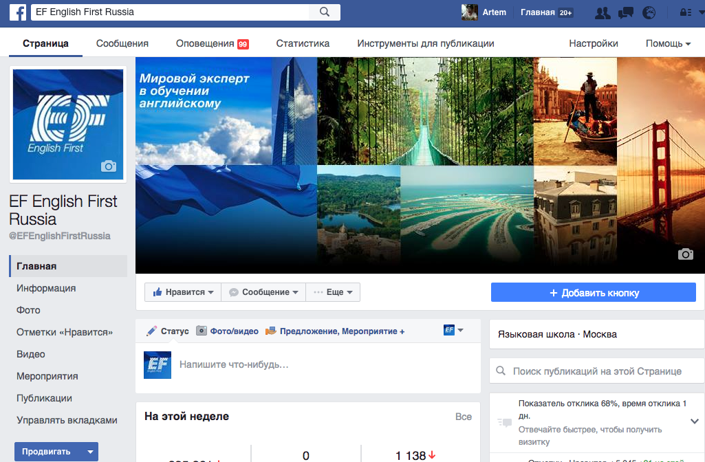The height and width of the screenshot is (462, 705).
Task: Click the 20+ badge beside Главная
Action: coord(565,12)
